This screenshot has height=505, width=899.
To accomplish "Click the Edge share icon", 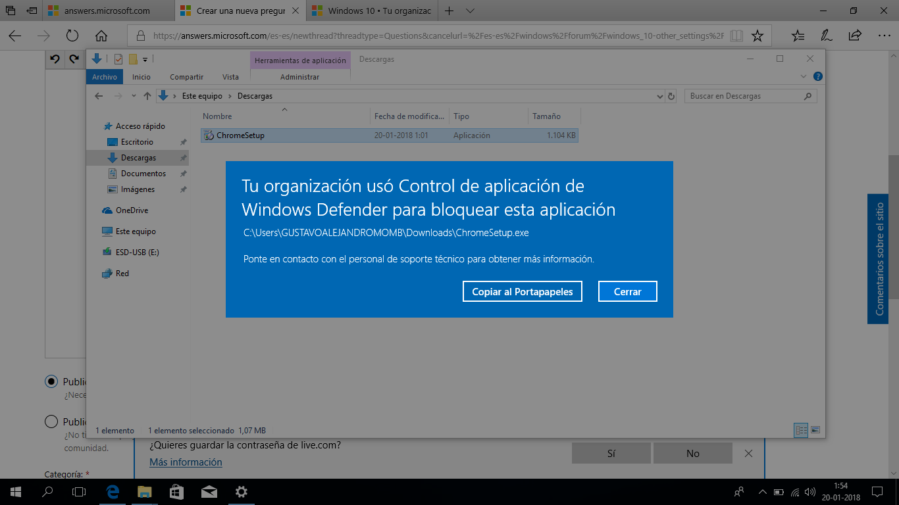I will pyautogui.click(x=855, y=36).
